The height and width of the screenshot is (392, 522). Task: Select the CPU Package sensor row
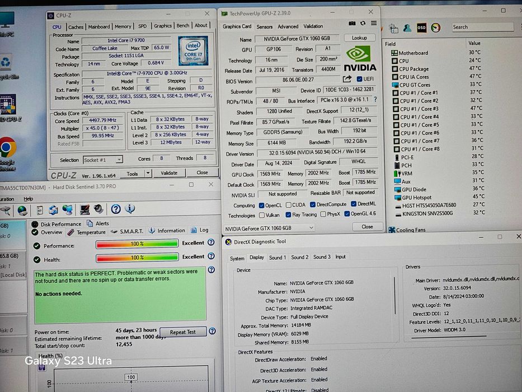pyautogui.click(x=437, y=69)
